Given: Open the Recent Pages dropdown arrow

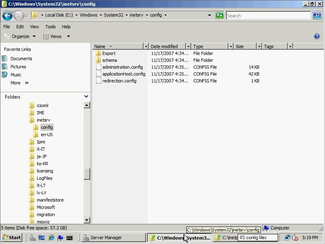Looking at the screenshot, I should (x=26, y=15).
